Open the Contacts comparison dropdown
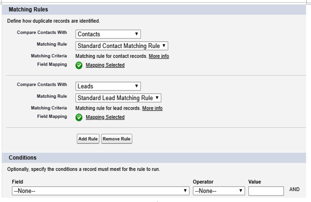 pyautogui.click(x=108, y=34)
